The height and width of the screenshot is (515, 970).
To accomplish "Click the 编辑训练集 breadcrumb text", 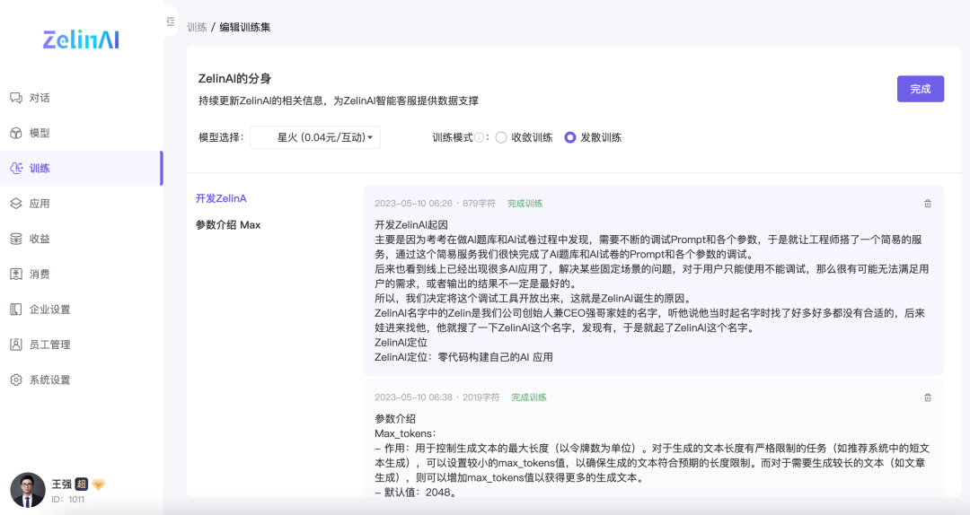I will tap(245, 27).
